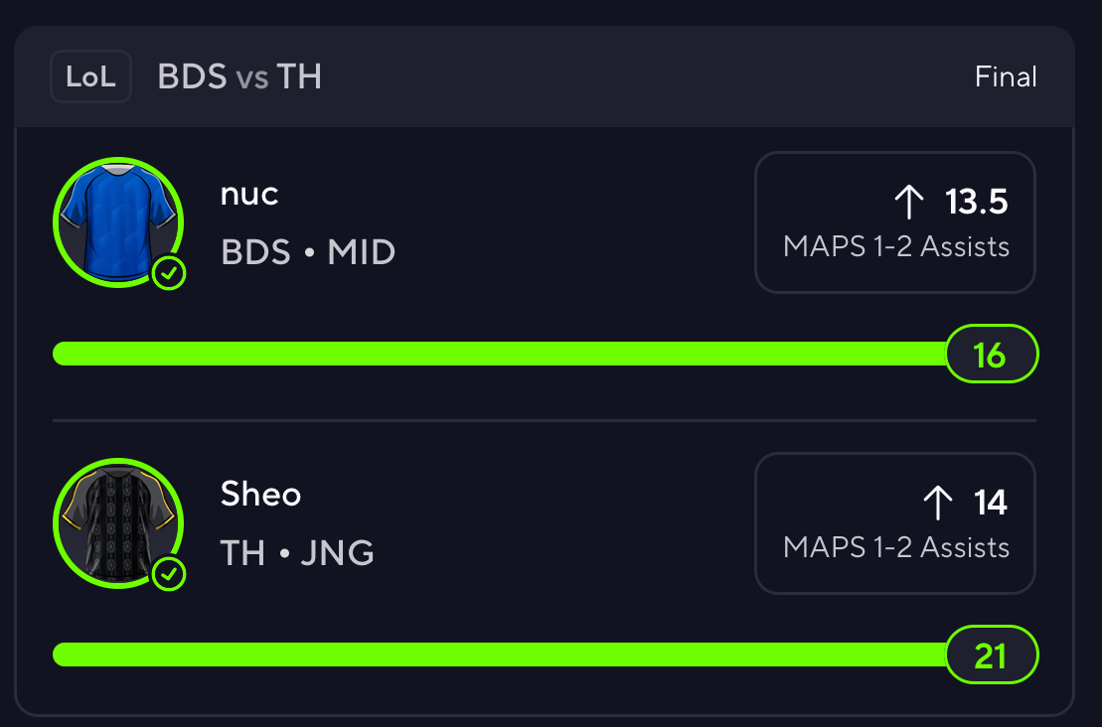Click nuc's green progress bar

click(497, 354)
